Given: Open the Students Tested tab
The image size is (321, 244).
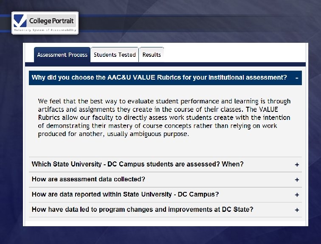Looking at the screenshot, I should [x=115, y=55].
